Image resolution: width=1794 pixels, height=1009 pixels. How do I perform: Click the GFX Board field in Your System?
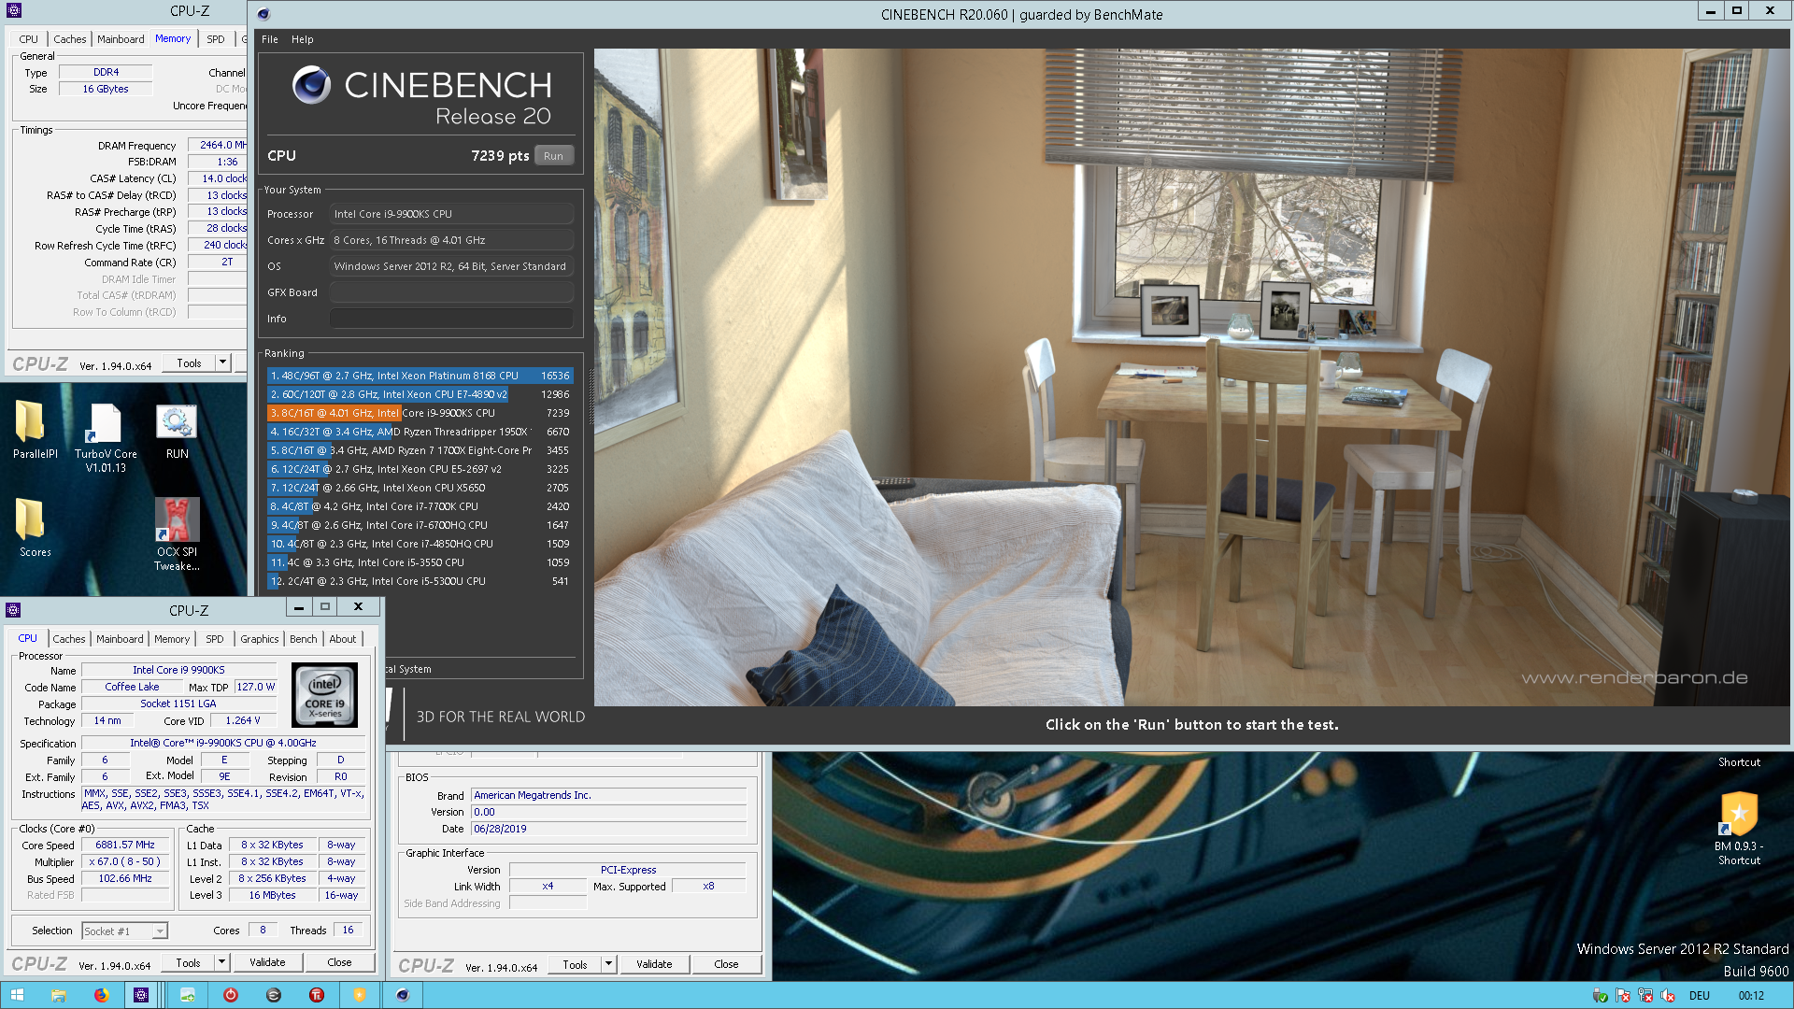[451, 292]
